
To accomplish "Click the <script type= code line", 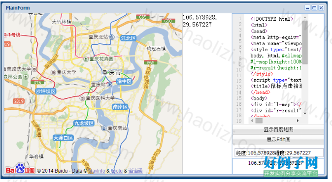I will [x=276, y=80].
